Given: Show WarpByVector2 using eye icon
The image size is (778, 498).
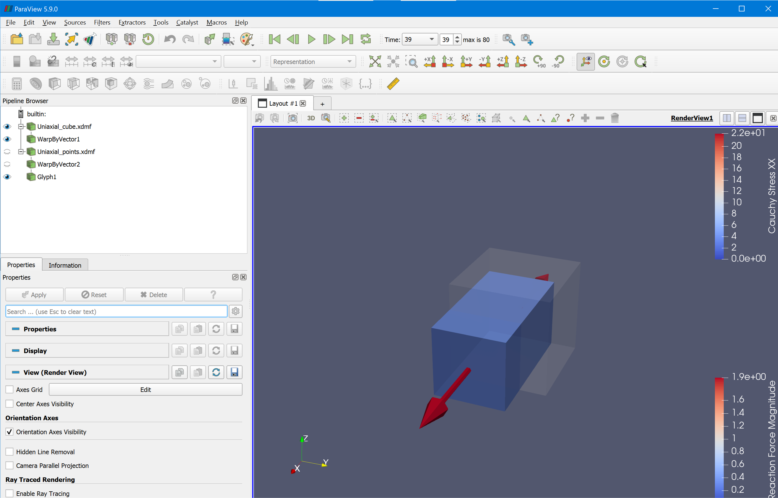Looking at the screenshot, I should pos(7,164).
